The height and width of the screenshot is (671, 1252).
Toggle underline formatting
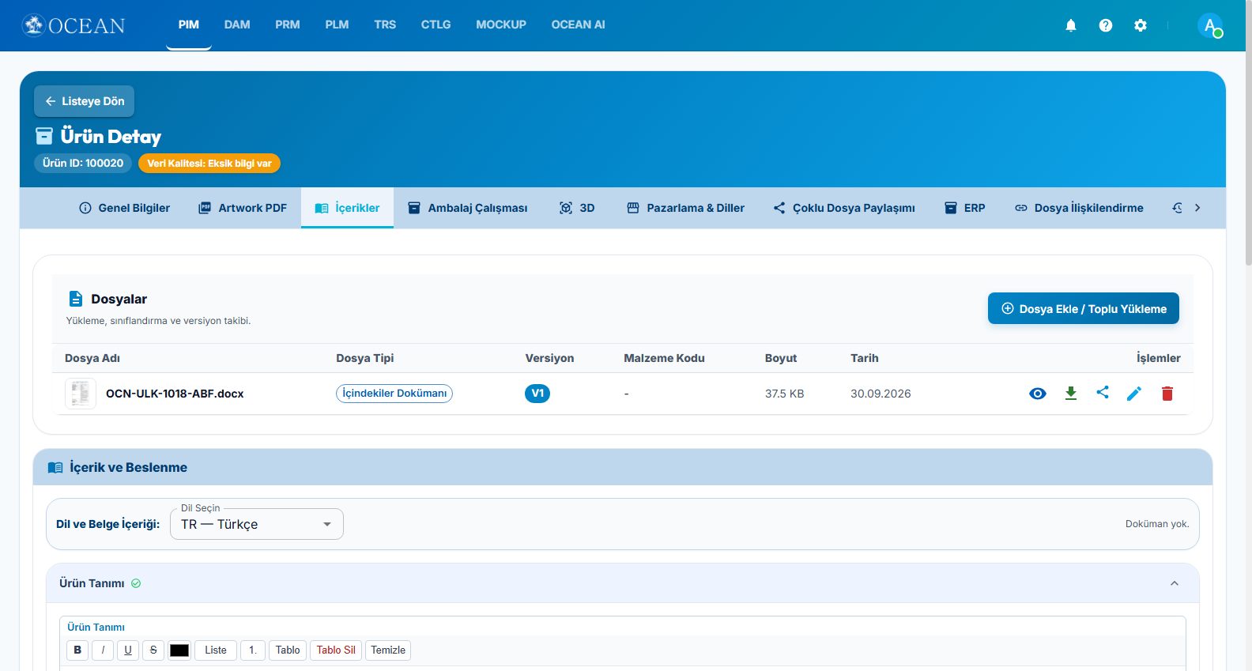click(128, 650)
